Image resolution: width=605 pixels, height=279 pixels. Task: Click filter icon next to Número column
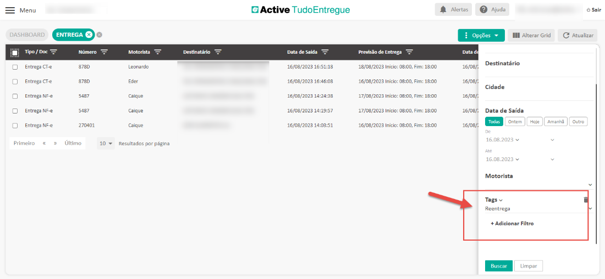click(104, 52)
